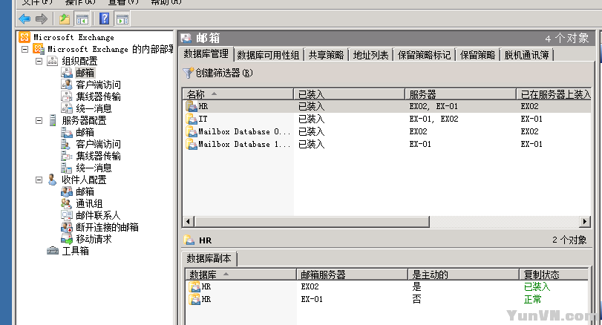The image size is (602, 325).
Task: Click the 邮件联系人 tree icon
Action: pos(67,215)
